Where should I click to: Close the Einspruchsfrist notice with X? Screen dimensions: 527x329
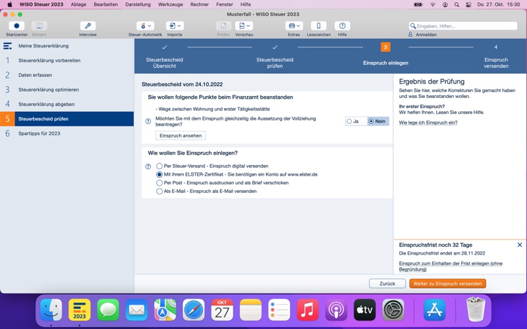tap(520, 245)
